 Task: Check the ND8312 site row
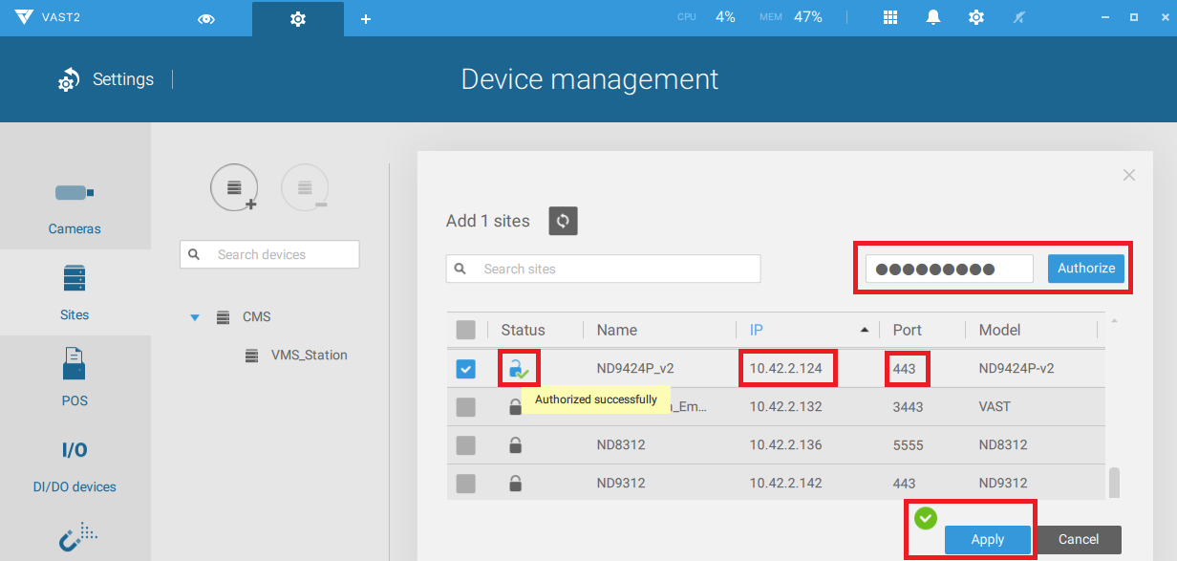pos(466,444)
